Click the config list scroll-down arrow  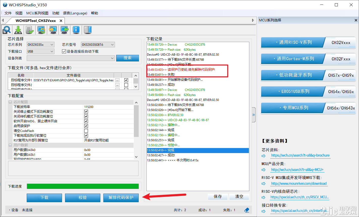tap(136, 157)
